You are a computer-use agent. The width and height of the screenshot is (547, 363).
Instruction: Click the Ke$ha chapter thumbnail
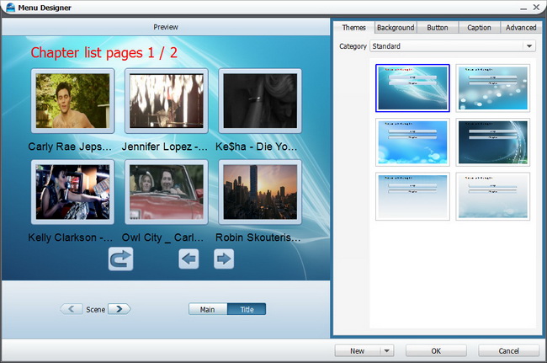(x=260, y=101)
